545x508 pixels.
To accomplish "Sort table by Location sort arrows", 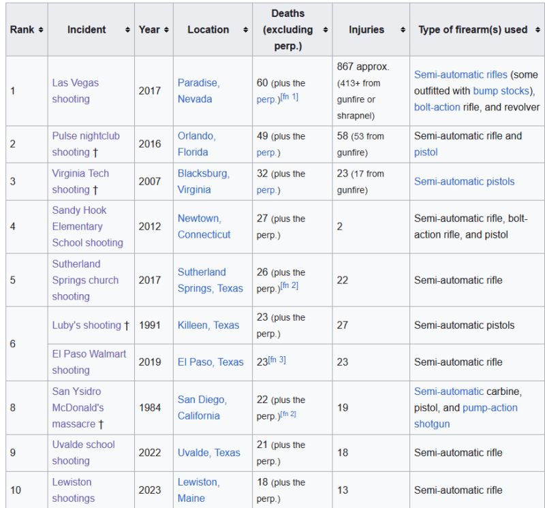I will click(x=245, y=30).
